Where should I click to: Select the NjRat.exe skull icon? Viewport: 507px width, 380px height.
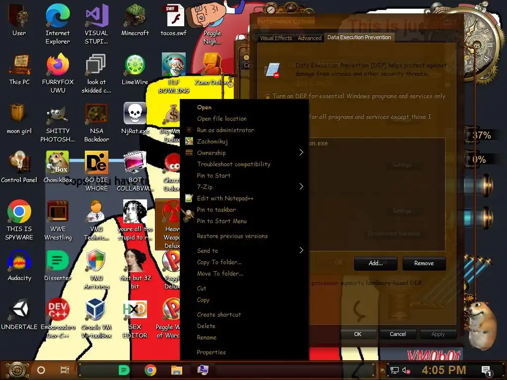135,118
